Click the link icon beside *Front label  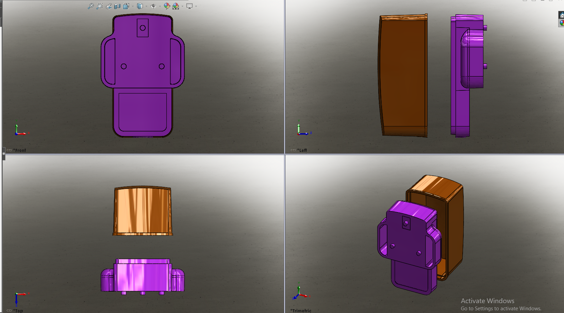(9, 150)
